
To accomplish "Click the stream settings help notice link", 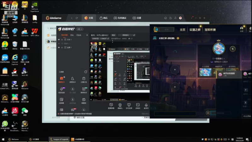I will pyautogui.click(x=76, y=114).
